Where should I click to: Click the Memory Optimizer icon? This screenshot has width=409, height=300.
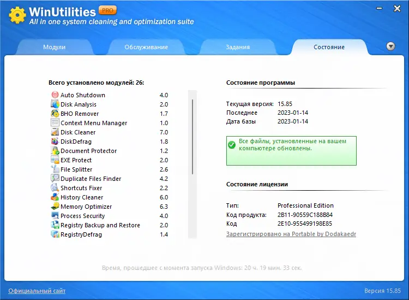coord(55,206)
